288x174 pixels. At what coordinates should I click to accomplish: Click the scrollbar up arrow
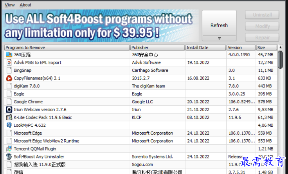tap(281, 48)
